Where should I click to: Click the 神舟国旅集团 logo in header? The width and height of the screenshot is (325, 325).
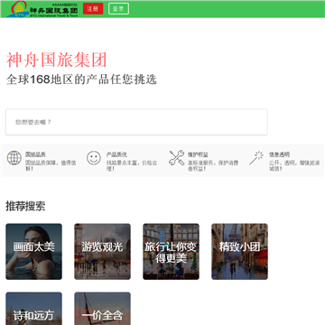(x=42, y=9)
